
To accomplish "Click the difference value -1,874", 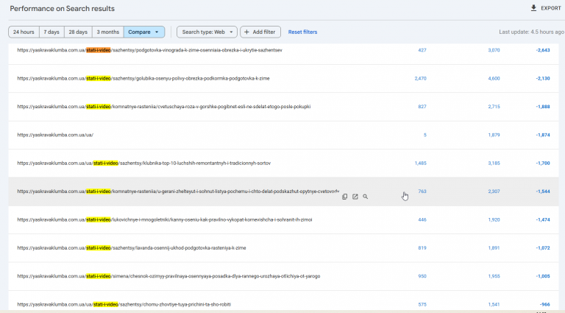I will coord(543,135).
